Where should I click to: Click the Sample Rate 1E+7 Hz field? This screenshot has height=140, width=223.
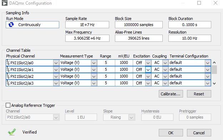pyautogui.click(x=87, y=25)
